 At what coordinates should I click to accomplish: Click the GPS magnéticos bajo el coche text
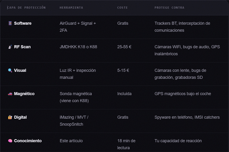[x=183, y=94]
